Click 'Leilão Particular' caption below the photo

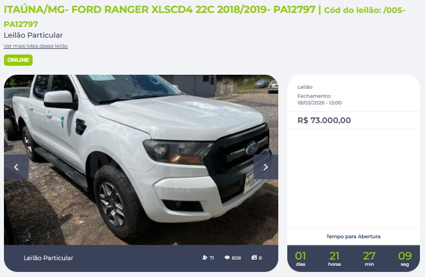48,258
